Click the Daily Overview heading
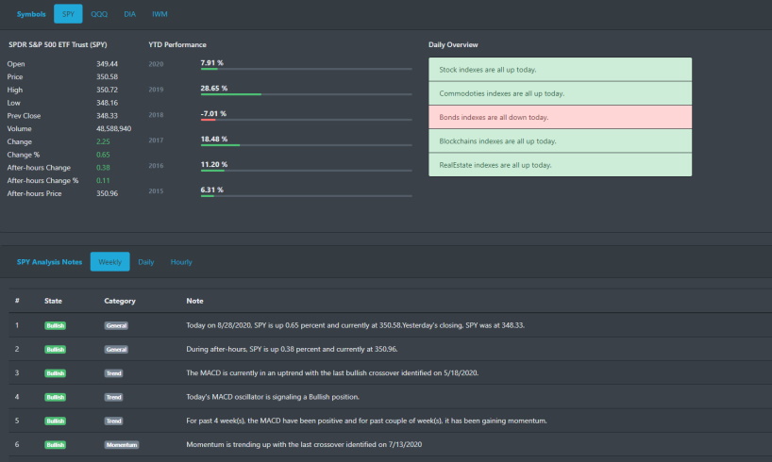 pos(453,44)
